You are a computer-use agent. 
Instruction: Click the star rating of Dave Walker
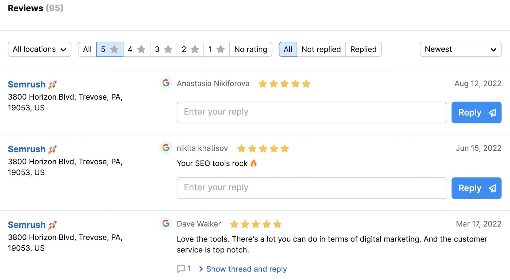[x=256, y=224]
